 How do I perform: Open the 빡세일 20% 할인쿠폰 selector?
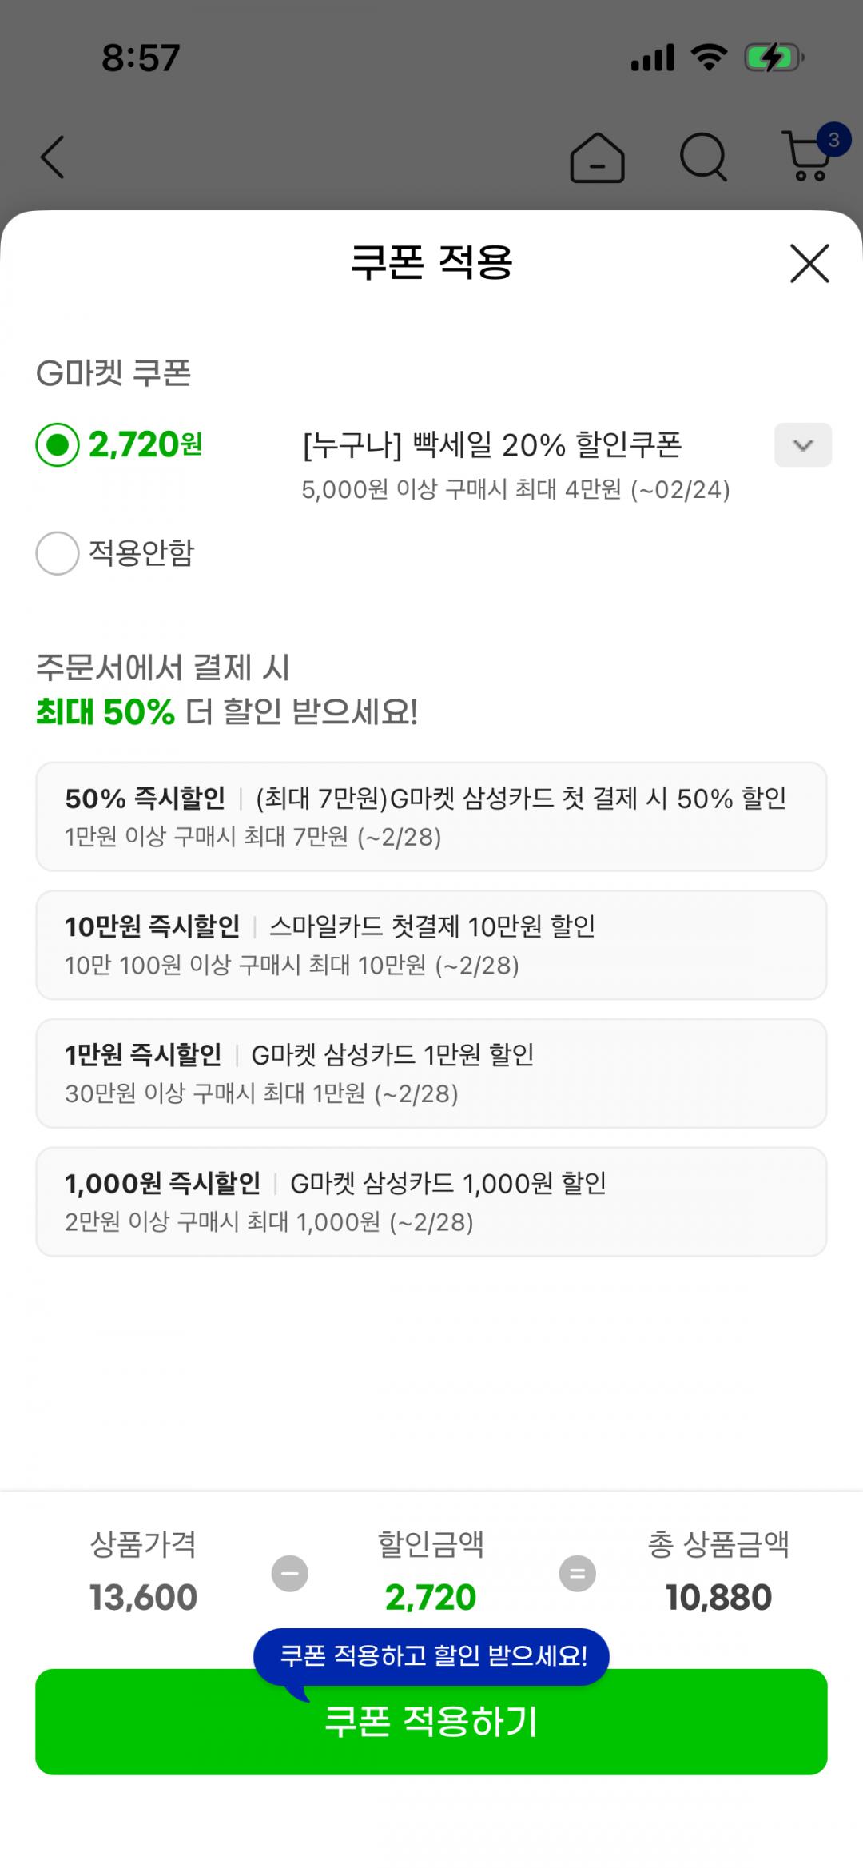[x=491, y=445]
